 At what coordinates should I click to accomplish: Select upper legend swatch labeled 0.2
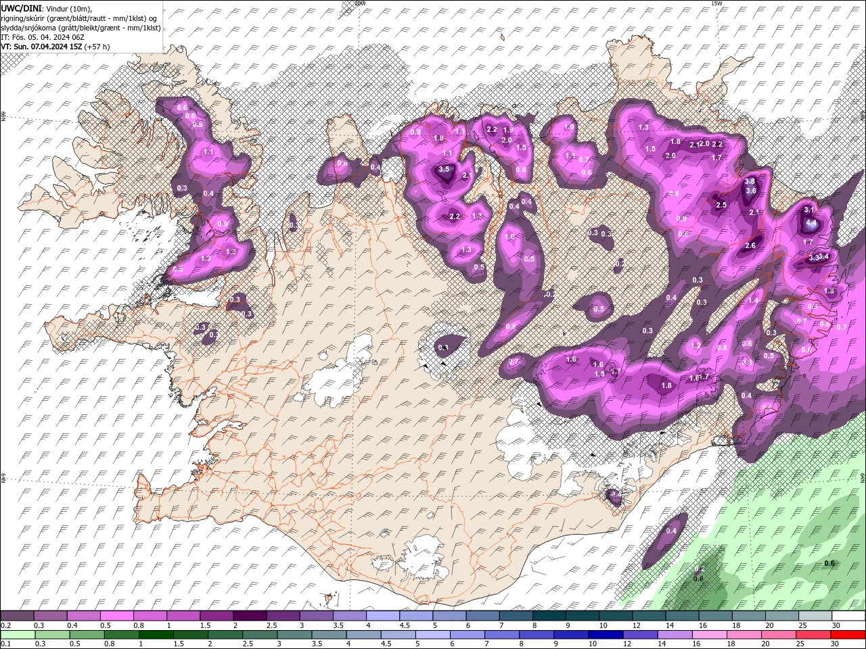17,616
